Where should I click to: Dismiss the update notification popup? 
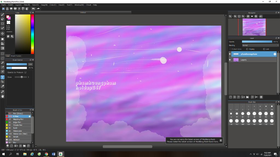coord(221,140)
